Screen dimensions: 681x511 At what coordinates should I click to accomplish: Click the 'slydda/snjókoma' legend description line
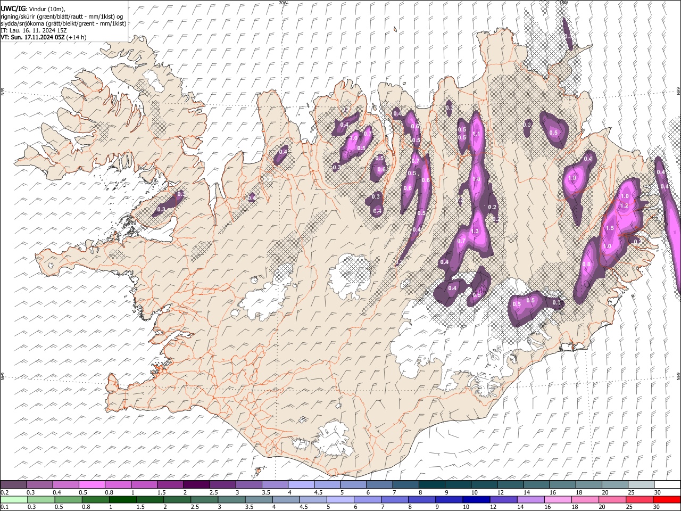pyautogui.click(x=63, y=23)
